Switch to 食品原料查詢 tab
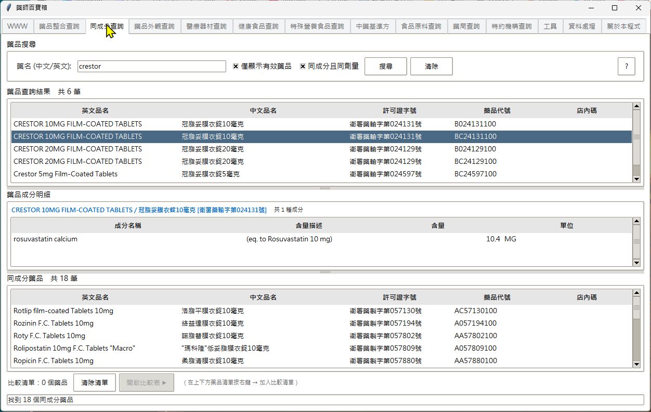This screenshot has width=651, height=412. point(421,26)
